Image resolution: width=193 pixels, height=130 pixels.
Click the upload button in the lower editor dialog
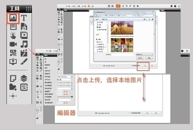pos(147,113)
